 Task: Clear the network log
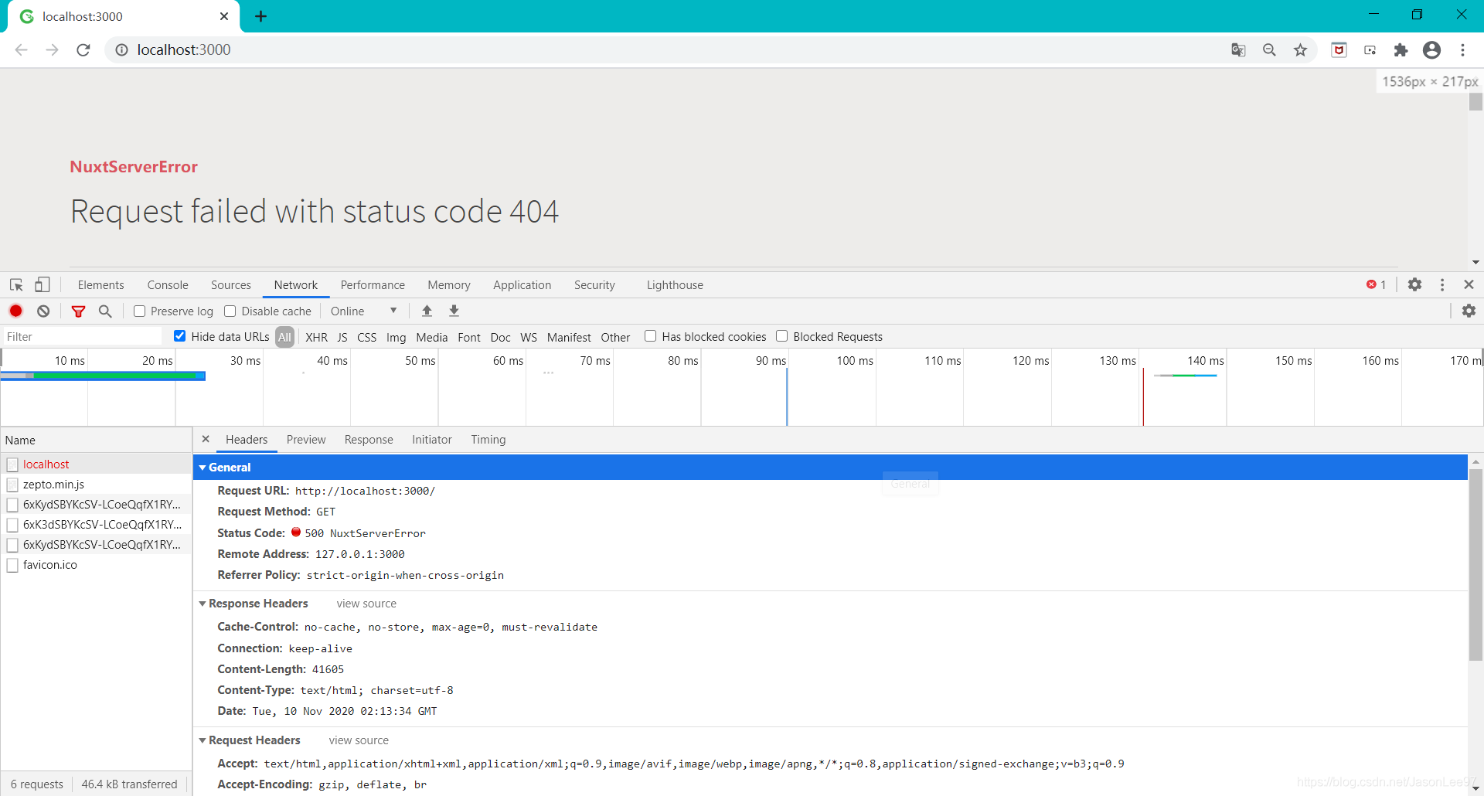pyautogui.click(x=43, y=311)
